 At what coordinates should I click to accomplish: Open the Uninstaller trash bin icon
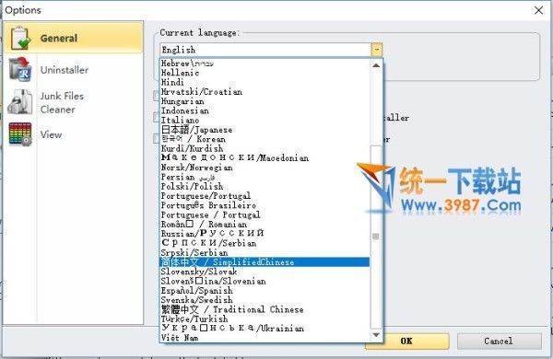20,69
